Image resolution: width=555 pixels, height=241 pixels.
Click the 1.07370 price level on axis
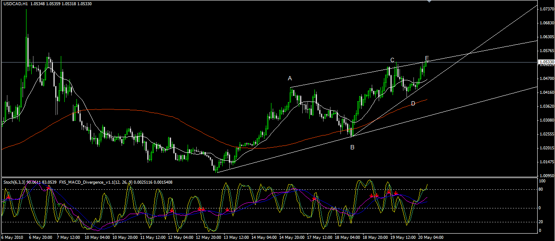[546, 9]
